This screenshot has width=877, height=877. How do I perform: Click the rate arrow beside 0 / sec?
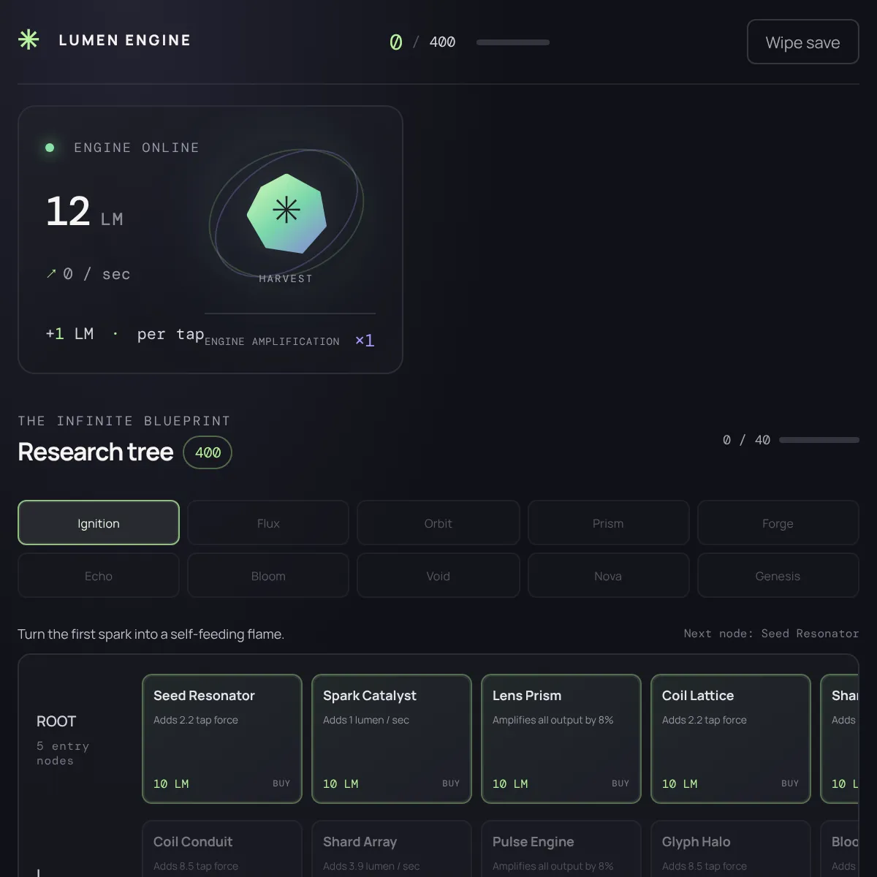(51, 274)
